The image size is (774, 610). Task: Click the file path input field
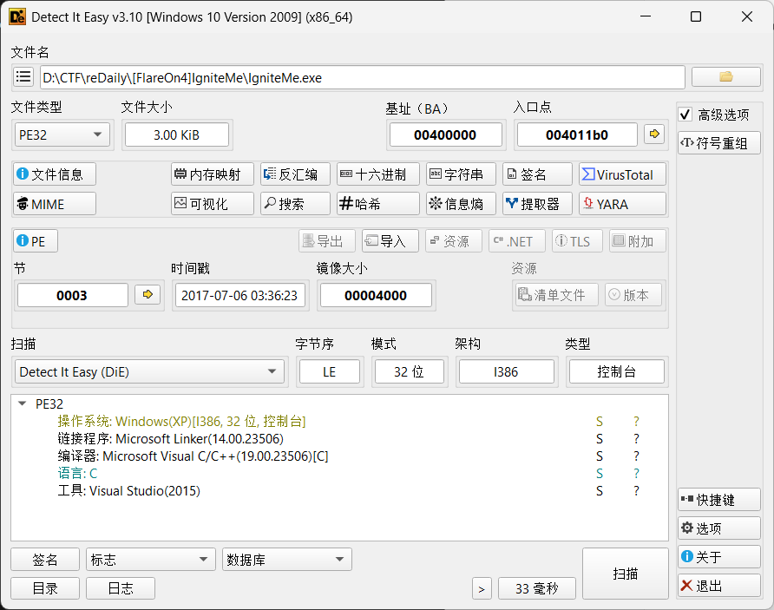point(363,77)
